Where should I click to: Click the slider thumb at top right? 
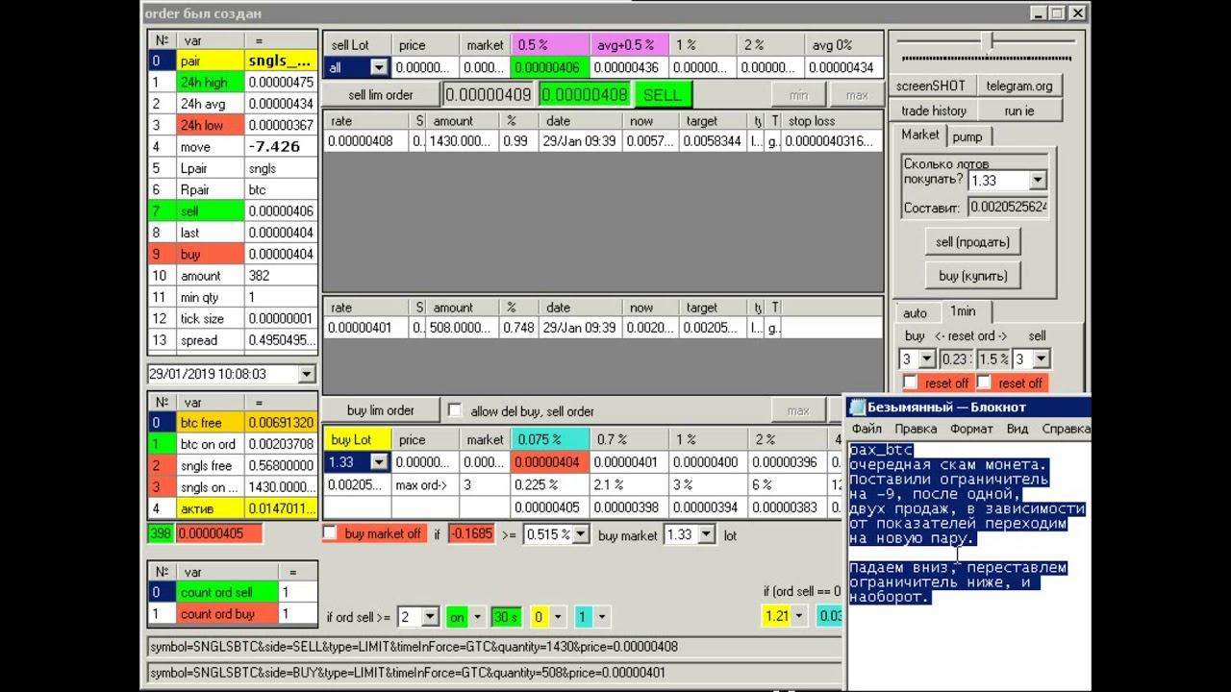point(986,41)
